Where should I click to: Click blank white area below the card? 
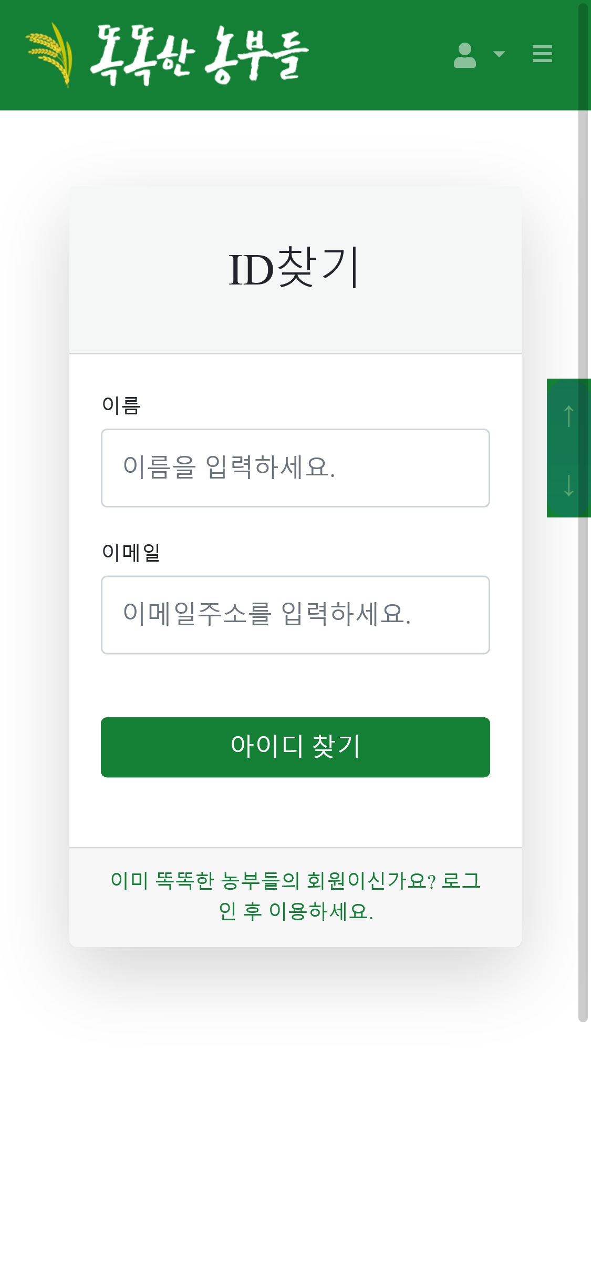click(294, 1131)
